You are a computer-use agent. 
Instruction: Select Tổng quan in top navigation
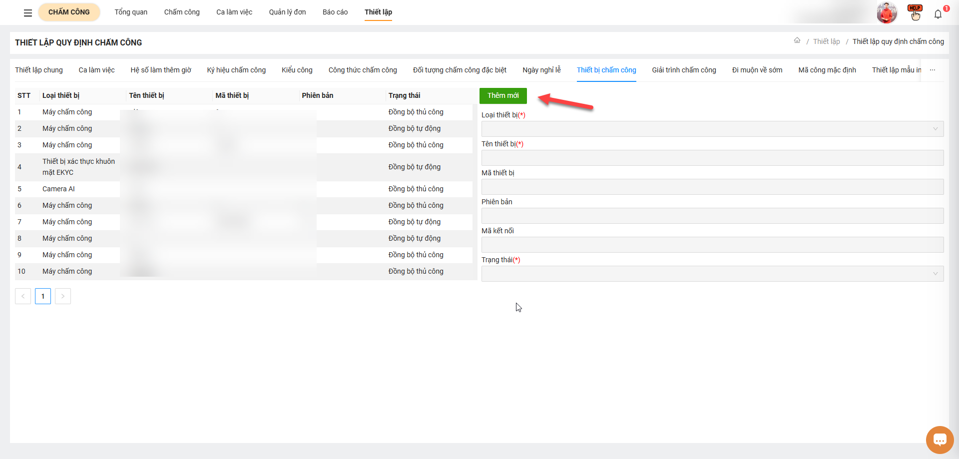(131, 12)
